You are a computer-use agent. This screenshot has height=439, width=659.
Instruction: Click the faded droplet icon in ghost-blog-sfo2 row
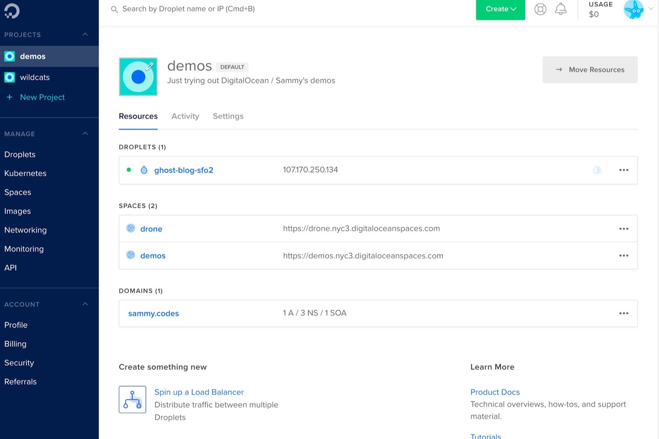(x=596, y=170)
